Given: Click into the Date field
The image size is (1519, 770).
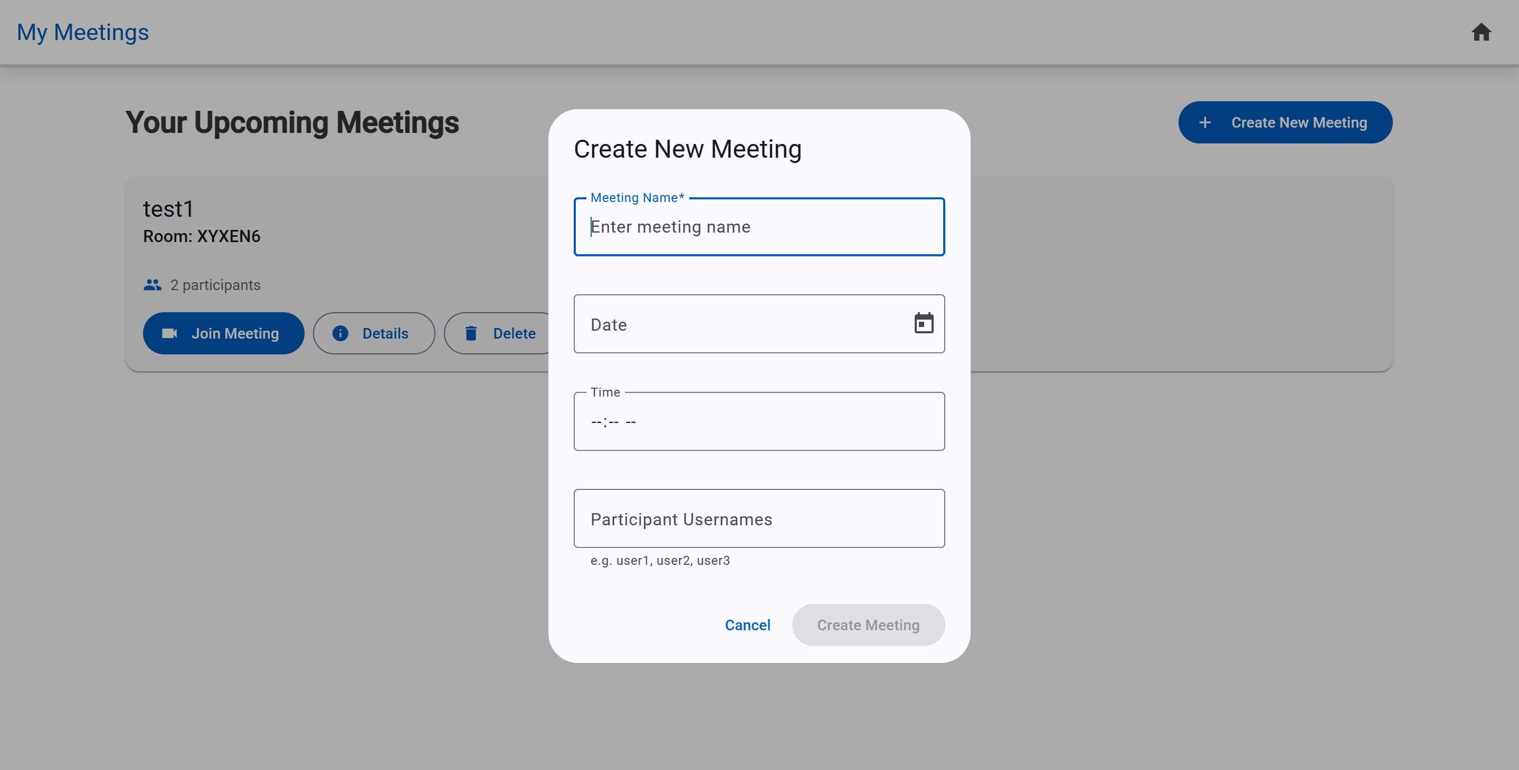Looking at the screenshot, I should [743, 324].
